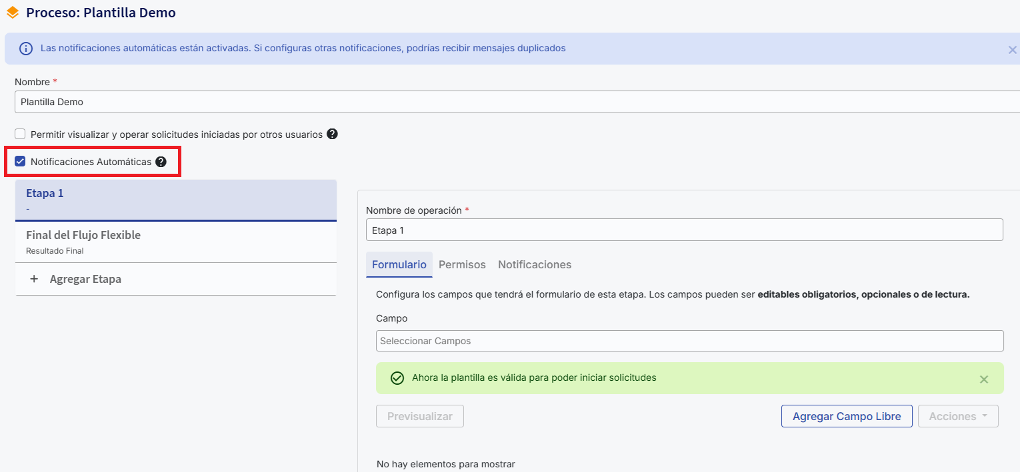Image resolution: width=1020 pixels, height=472 pixels.
Task: Click help icon next to Notificaciones Automáticas
Action: [161, 162]
